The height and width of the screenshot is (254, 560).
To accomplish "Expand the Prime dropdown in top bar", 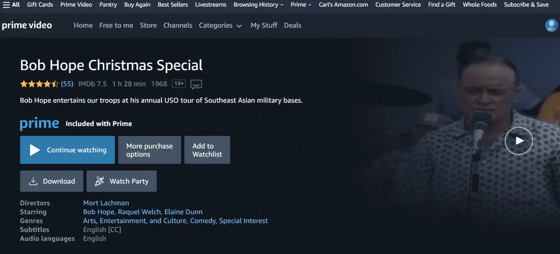I will tap(301, 5).
